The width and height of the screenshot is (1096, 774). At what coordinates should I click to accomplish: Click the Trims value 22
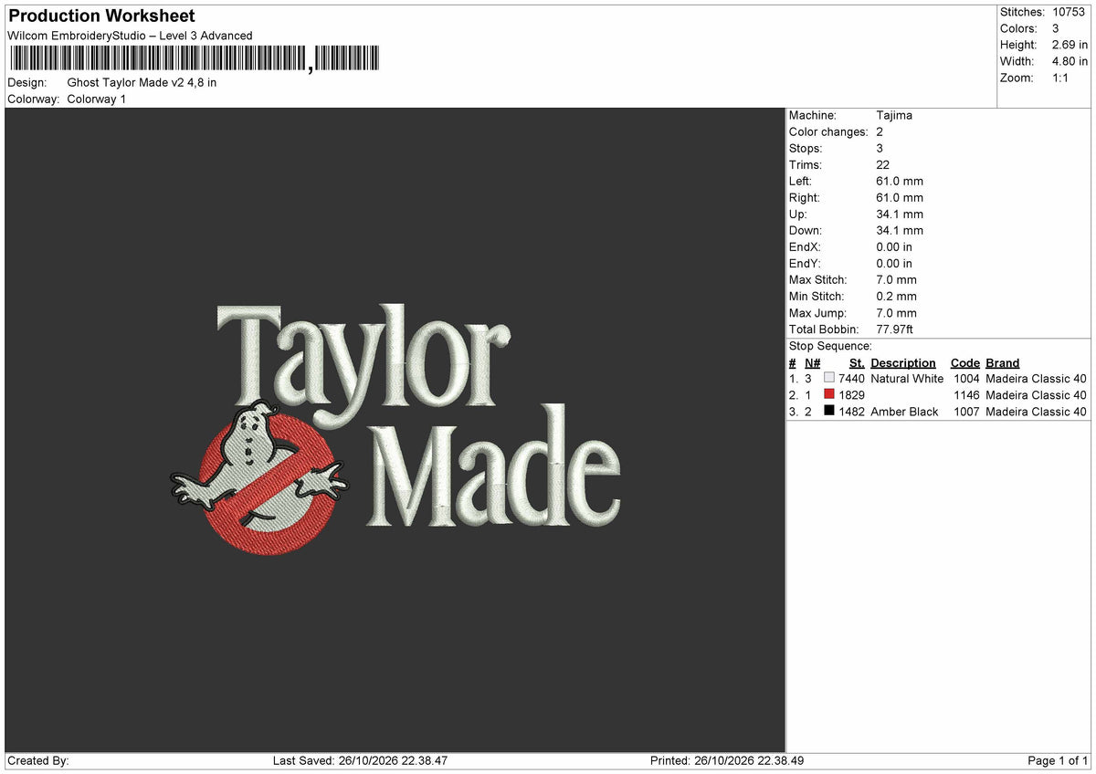883,165
